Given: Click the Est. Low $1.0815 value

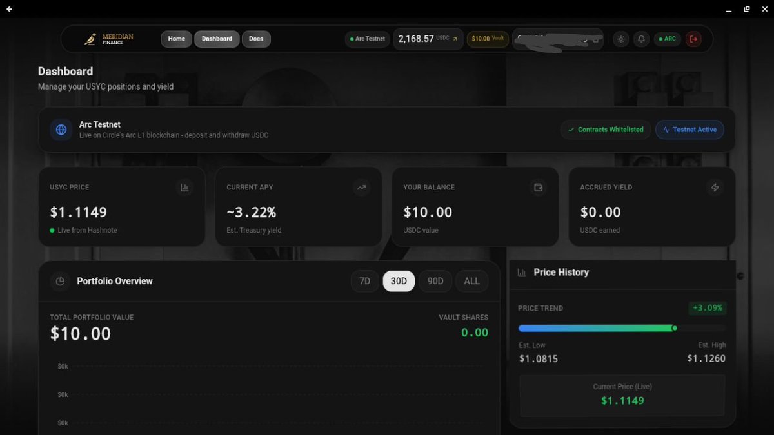Looking at the screenshot, I should coord(539,358).
